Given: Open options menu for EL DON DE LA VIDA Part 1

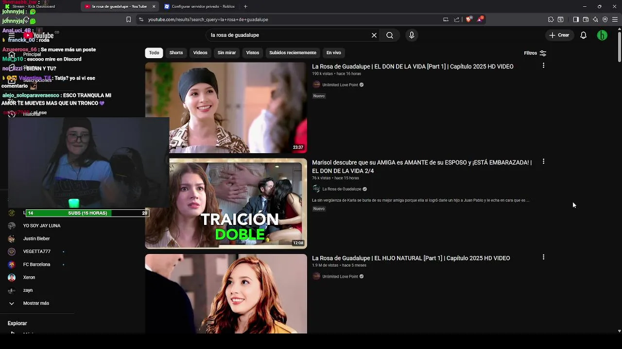Looking at the screenshot, I should coord(543,65).
